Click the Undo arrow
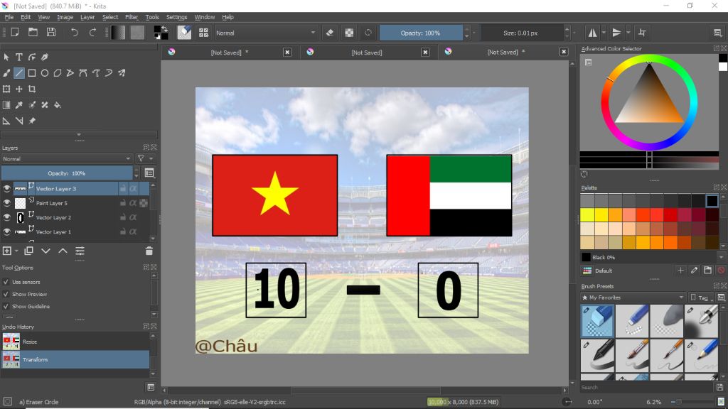The height and width of the screenshot is (409, 728). click(x=74, y=33)
